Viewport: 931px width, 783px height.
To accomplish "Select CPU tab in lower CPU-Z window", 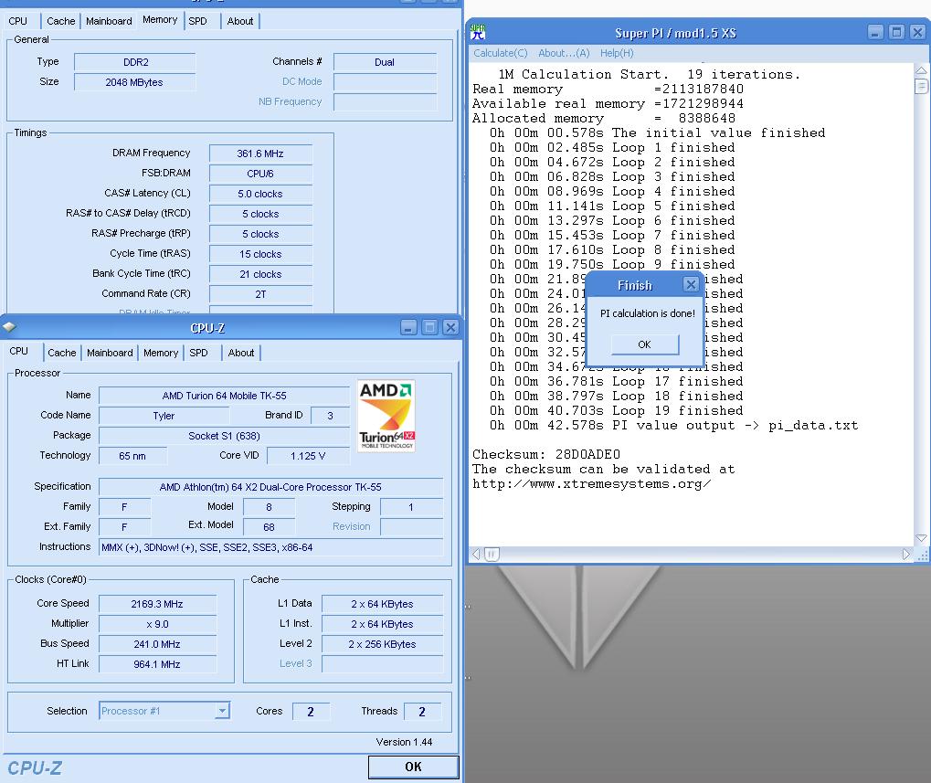I will (x=19, y=351).
